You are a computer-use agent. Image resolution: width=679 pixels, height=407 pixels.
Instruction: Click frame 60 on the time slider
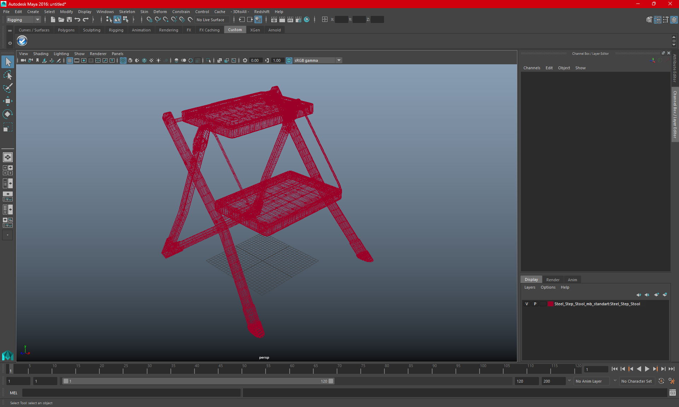292,369
